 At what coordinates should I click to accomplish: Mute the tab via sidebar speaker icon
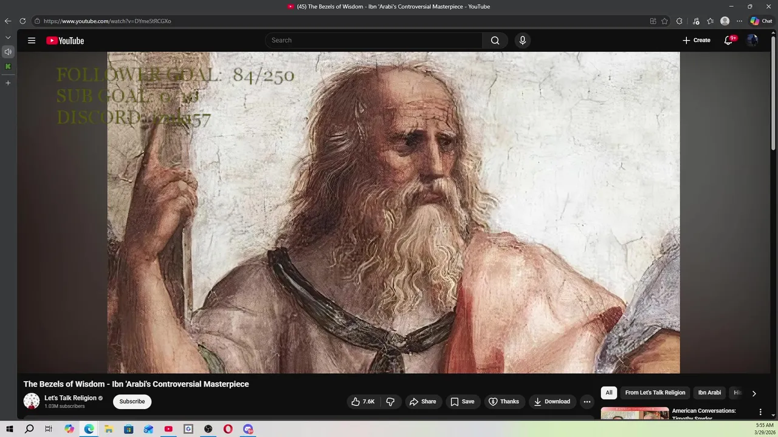pos(8,52)
